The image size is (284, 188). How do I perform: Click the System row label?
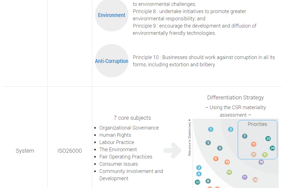tap(25, 151)
